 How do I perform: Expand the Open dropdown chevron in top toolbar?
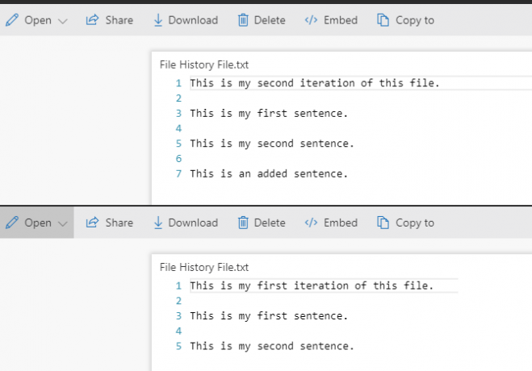[63, 21]
